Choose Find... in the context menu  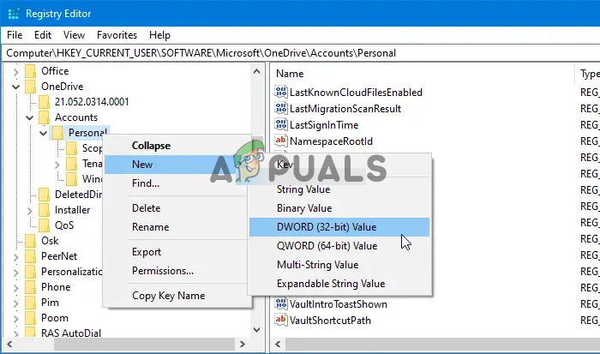coord(177,183)
